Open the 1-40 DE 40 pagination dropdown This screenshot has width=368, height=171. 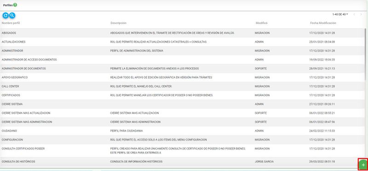(x=340, y=15)
